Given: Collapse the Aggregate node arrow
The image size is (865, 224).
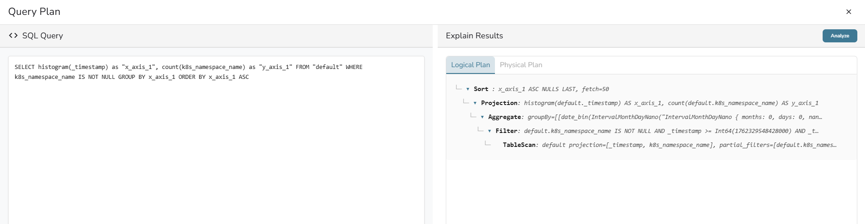Looking at the screenshot, I should point(482,117).
